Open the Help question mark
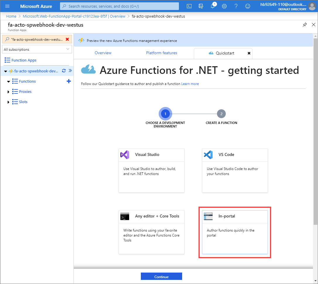Viewport: 318px width, 284px height. coord(236,6)
